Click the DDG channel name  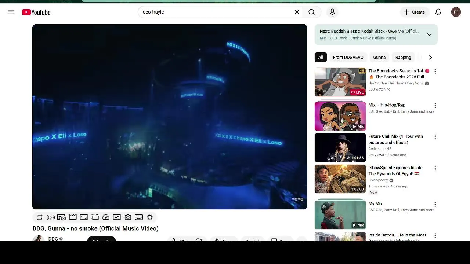[53, 239]
